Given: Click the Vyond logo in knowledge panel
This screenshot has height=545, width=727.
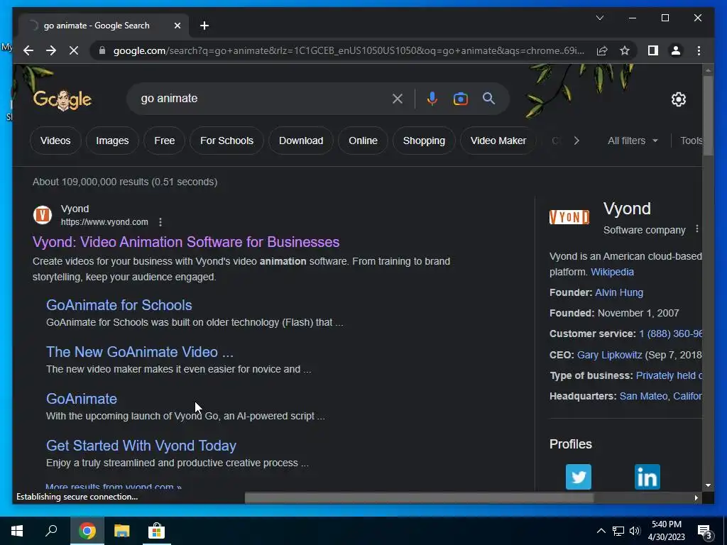Looking at the screenshot, I should [569, 217].
